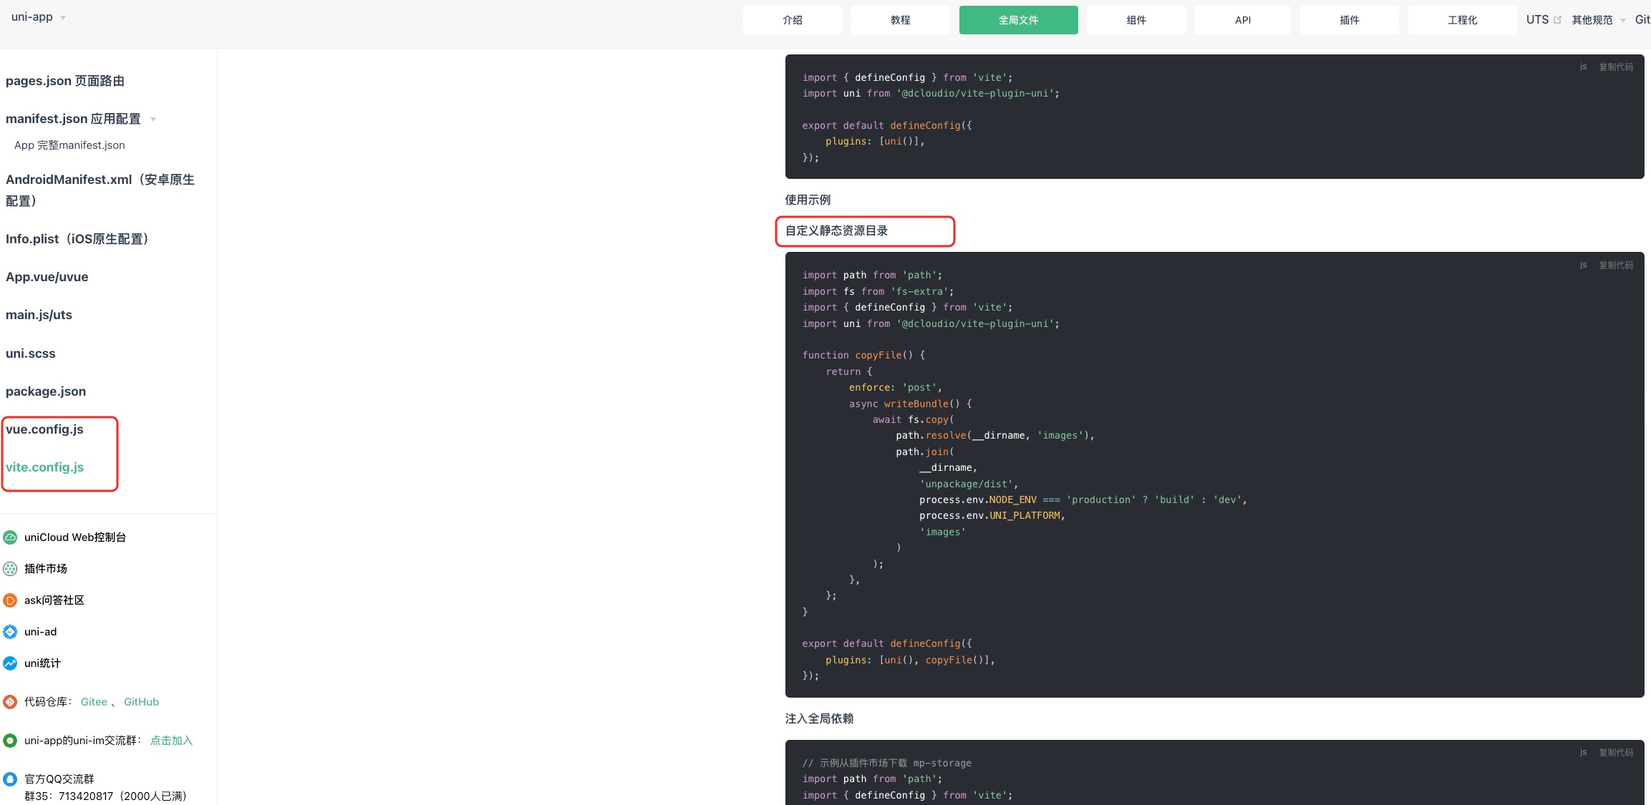Click the uni-ad icon
The image size is (1651, 805).
(10, 632)
